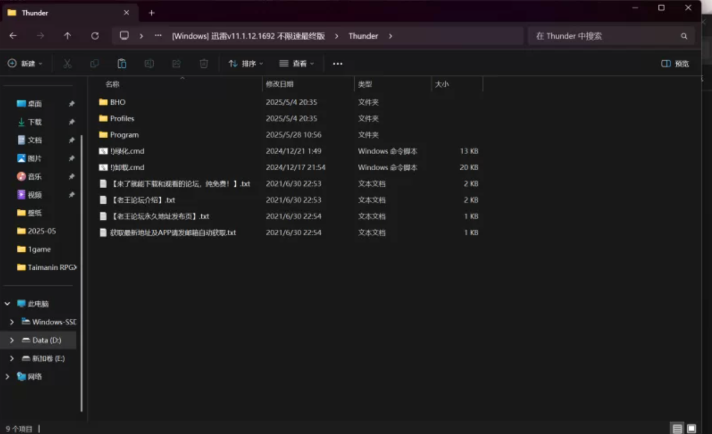The height and width of the screenshot is (434, 712).
Task: Refresh the current folder
Action: click(95, 36)
